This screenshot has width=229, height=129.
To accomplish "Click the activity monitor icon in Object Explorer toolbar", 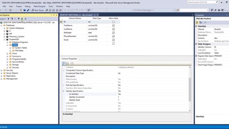I will tap(25, 19).
